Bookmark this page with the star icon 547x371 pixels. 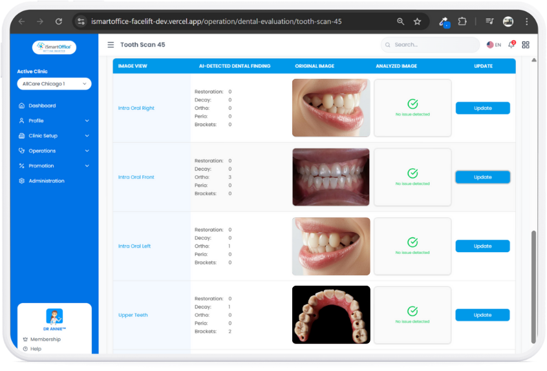point(417,21)
